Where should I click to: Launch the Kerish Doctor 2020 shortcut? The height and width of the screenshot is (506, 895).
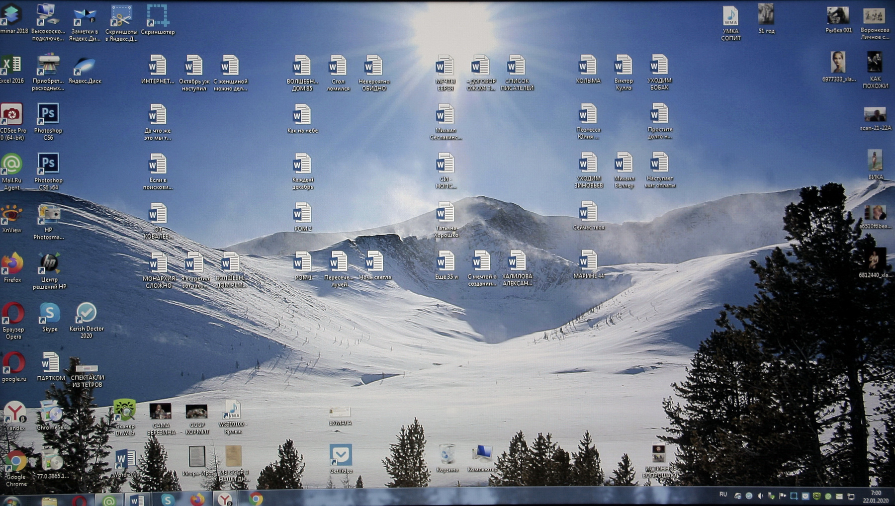pos(86,314)
